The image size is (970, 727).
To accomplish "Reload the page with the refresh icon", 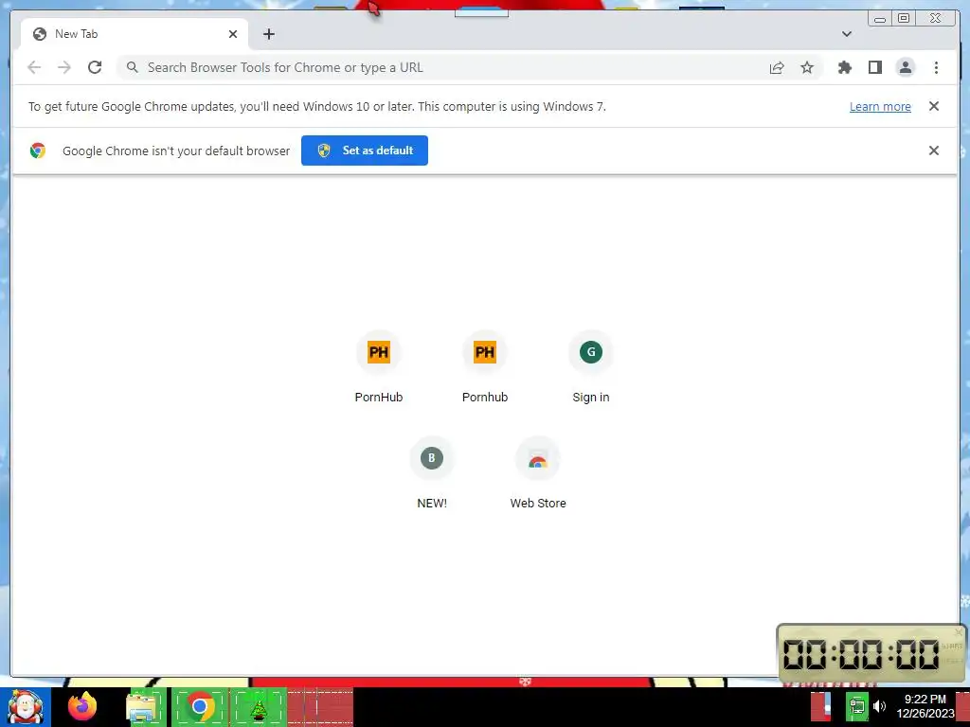I will coord(95,67).
